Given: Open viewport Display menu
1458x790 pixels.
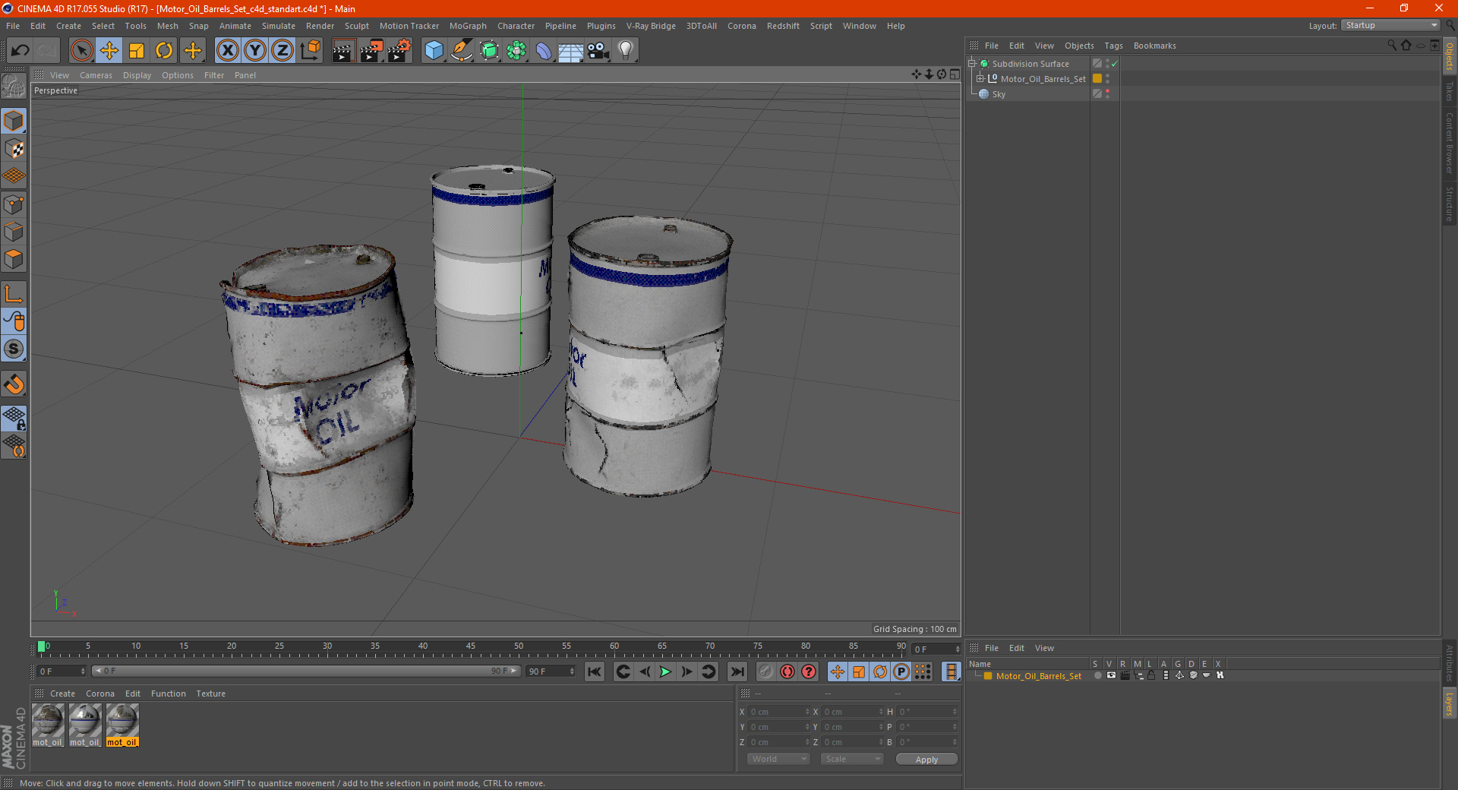Looking at the screenshot, I should (x=137, y=75).
